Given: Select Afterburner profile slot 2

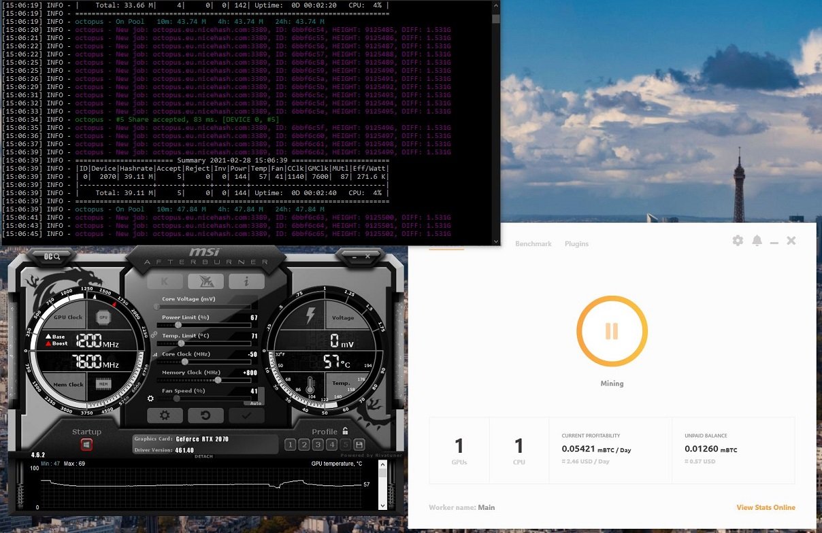Looking at the screenshot, I should 304,445.
